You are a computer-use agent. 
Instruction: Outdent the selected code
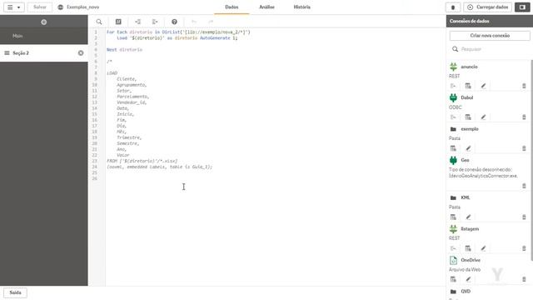pos(155,22)
